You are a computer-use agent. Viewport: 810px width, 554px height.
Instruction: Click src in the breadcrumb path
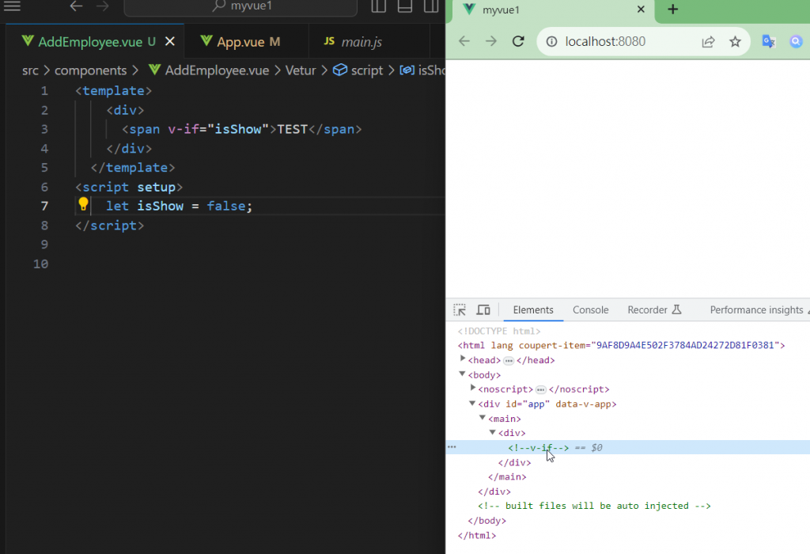coord(30,70)
